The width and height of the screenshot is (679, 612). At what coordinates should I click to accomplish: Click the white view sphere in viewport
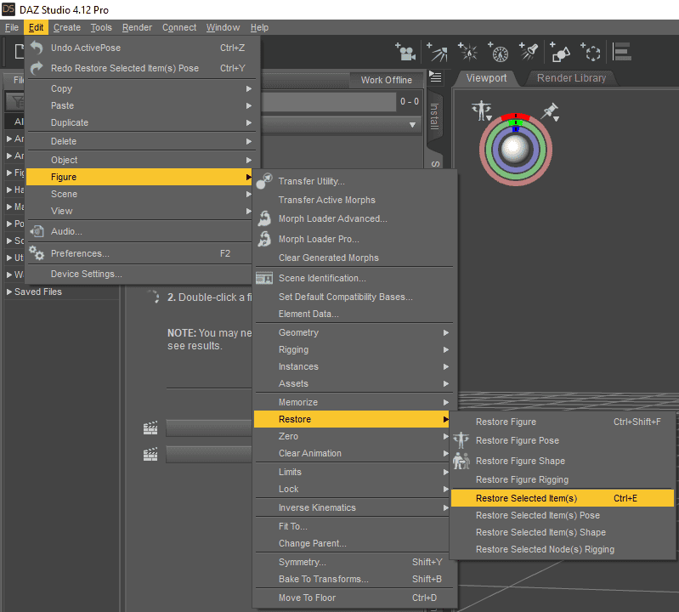point(514,149)
